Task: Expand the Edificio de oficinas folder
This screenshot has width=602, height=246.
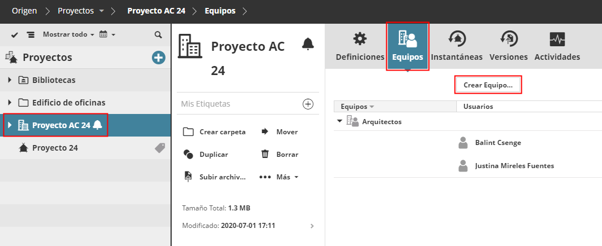Action: [x=10, y=103]
